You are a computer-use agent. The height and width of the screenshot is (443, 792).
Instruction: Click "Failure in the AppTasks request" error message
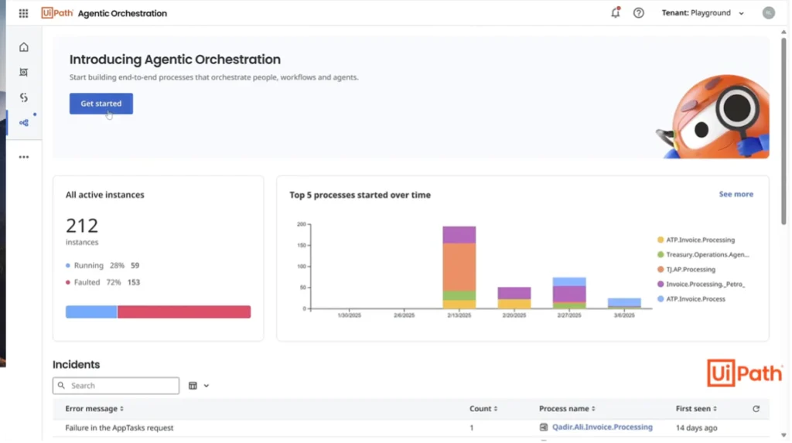119,428
